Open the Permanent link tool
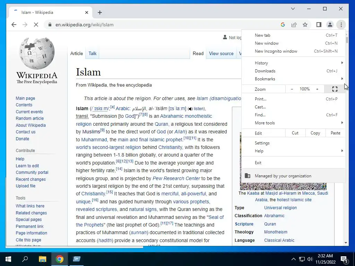The height and width of the screenshot is (266, 355). [x=30, y=226]
